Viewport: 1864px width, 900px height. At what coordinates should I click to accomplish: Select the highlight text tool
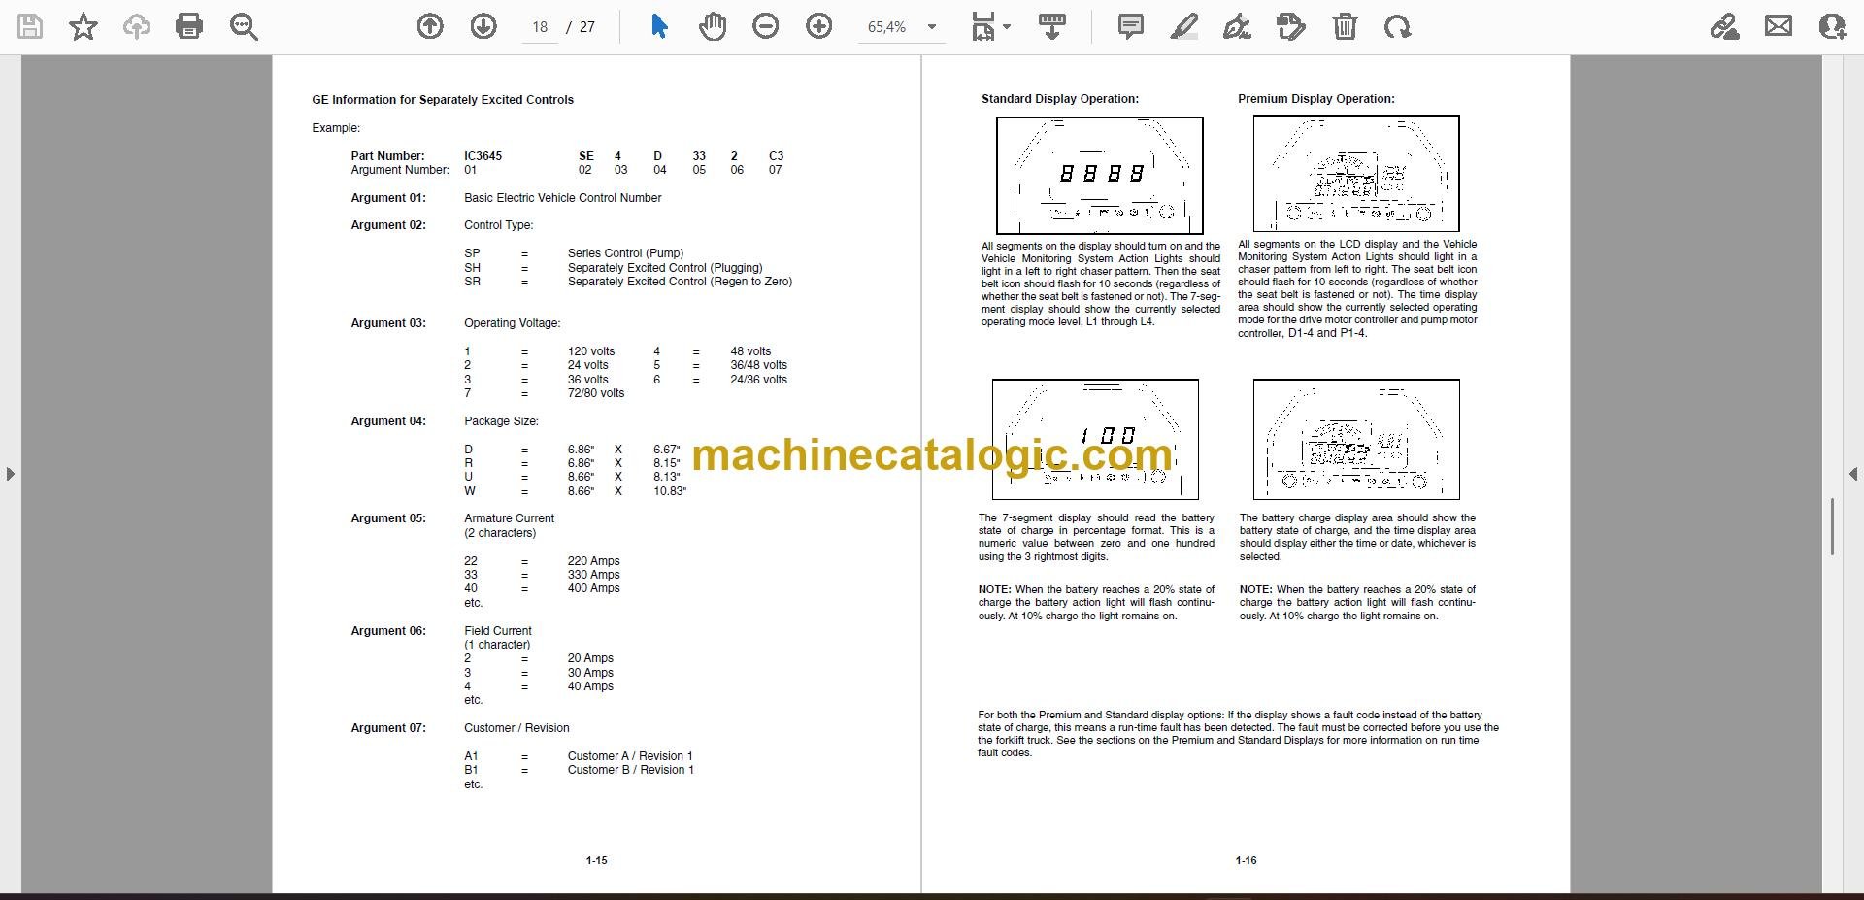pyautogui.click(x=1184, y=26)
